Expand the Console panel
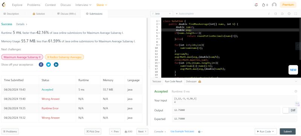This screenshot has height=136, width=301. point(160,132)
